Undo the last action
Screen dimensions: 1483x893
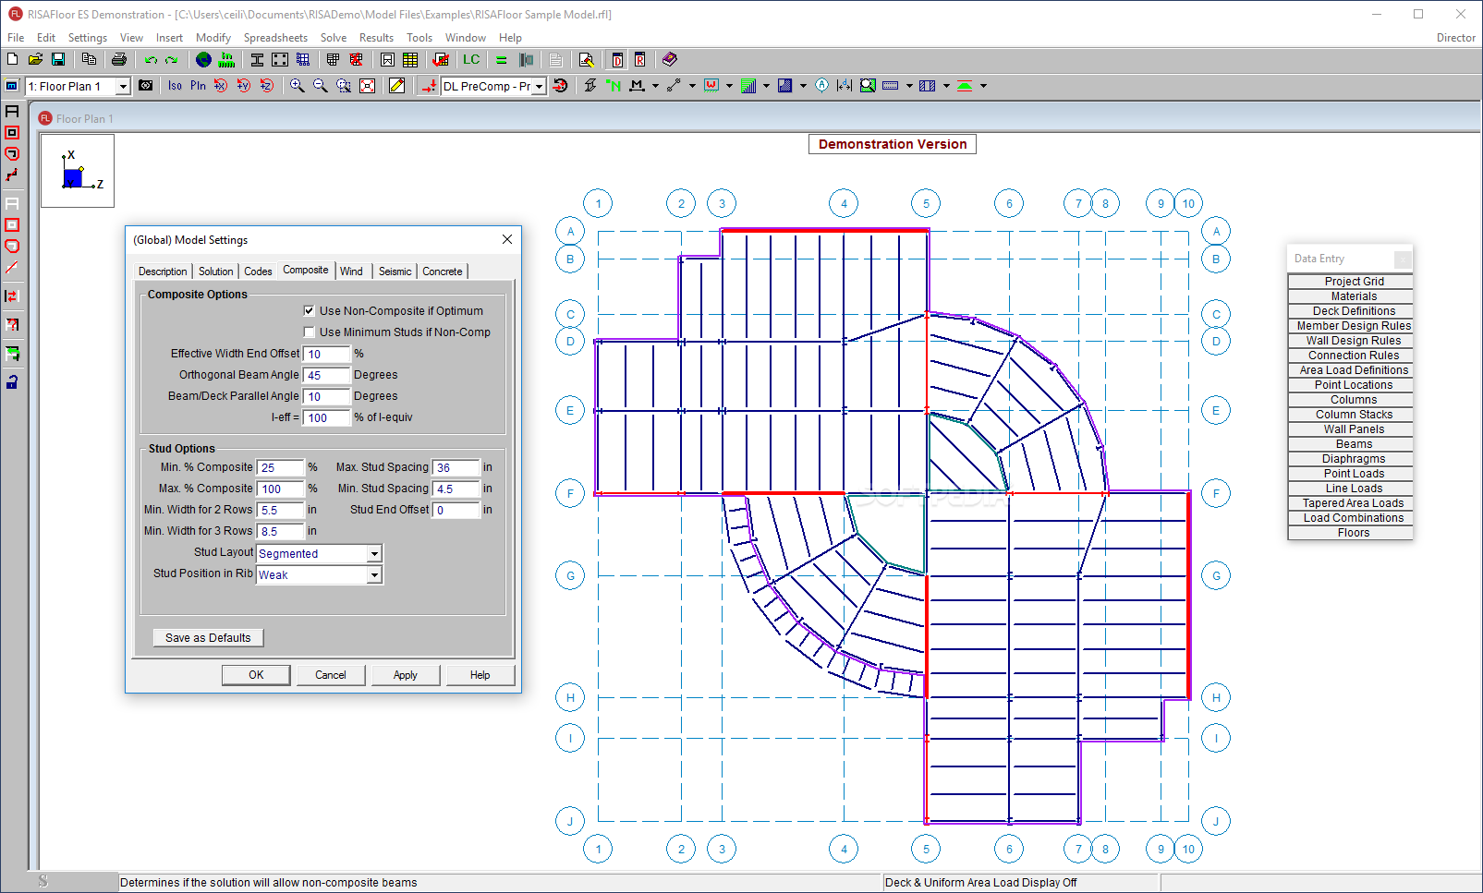(151, 59)
